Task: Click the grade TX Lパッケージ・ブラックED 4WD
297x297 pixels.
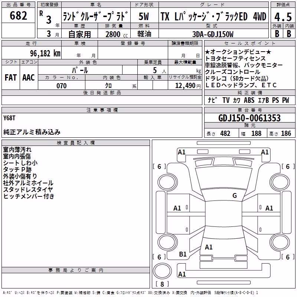Action: click(x=213, y=16)
